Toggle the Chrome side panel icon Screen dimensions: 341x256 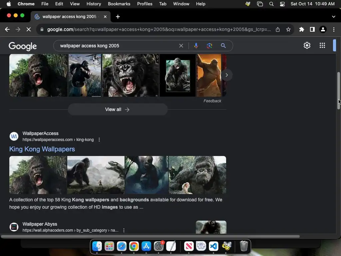click(312, 29)
